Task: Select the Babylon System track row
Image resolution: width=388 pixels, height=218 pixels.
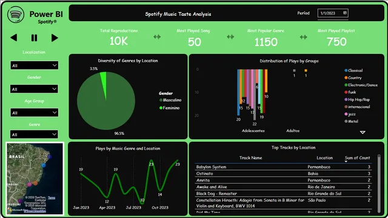Action: pyautogui.click(x=283, y=167)
